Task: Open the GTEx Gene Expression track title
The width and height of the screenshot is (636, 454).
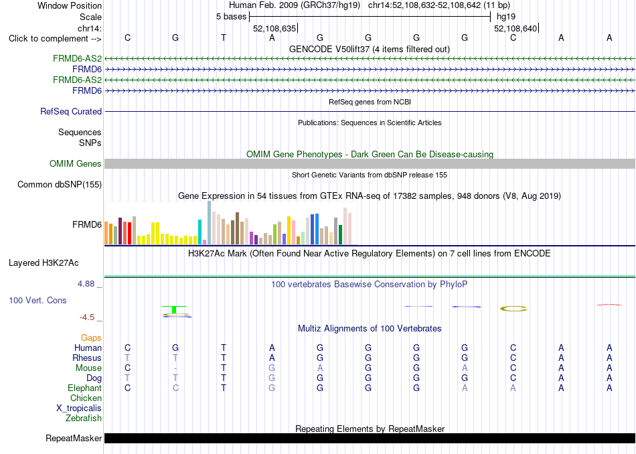Action: 370,196
